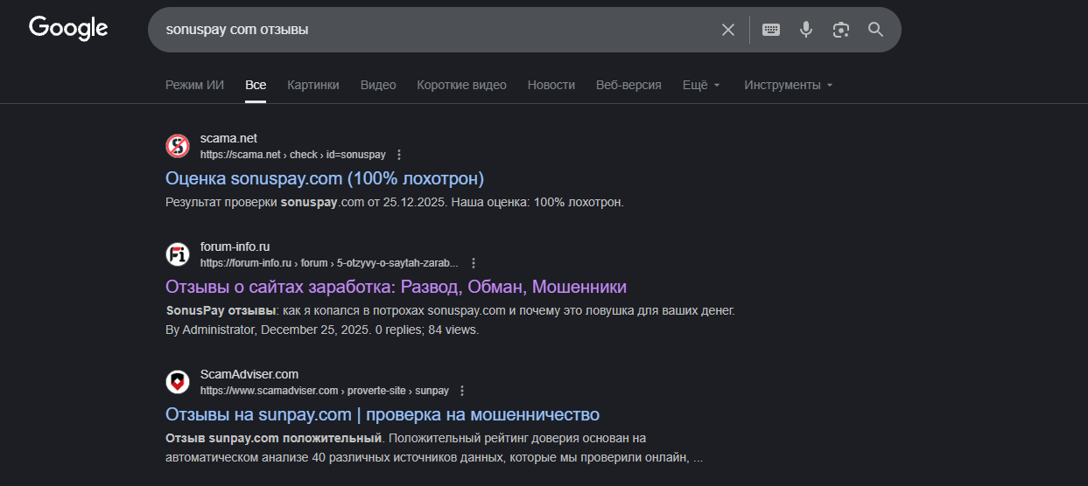1088x486 pixels.
Task: Start voice search with microphone icon
Action: point(806,30)
